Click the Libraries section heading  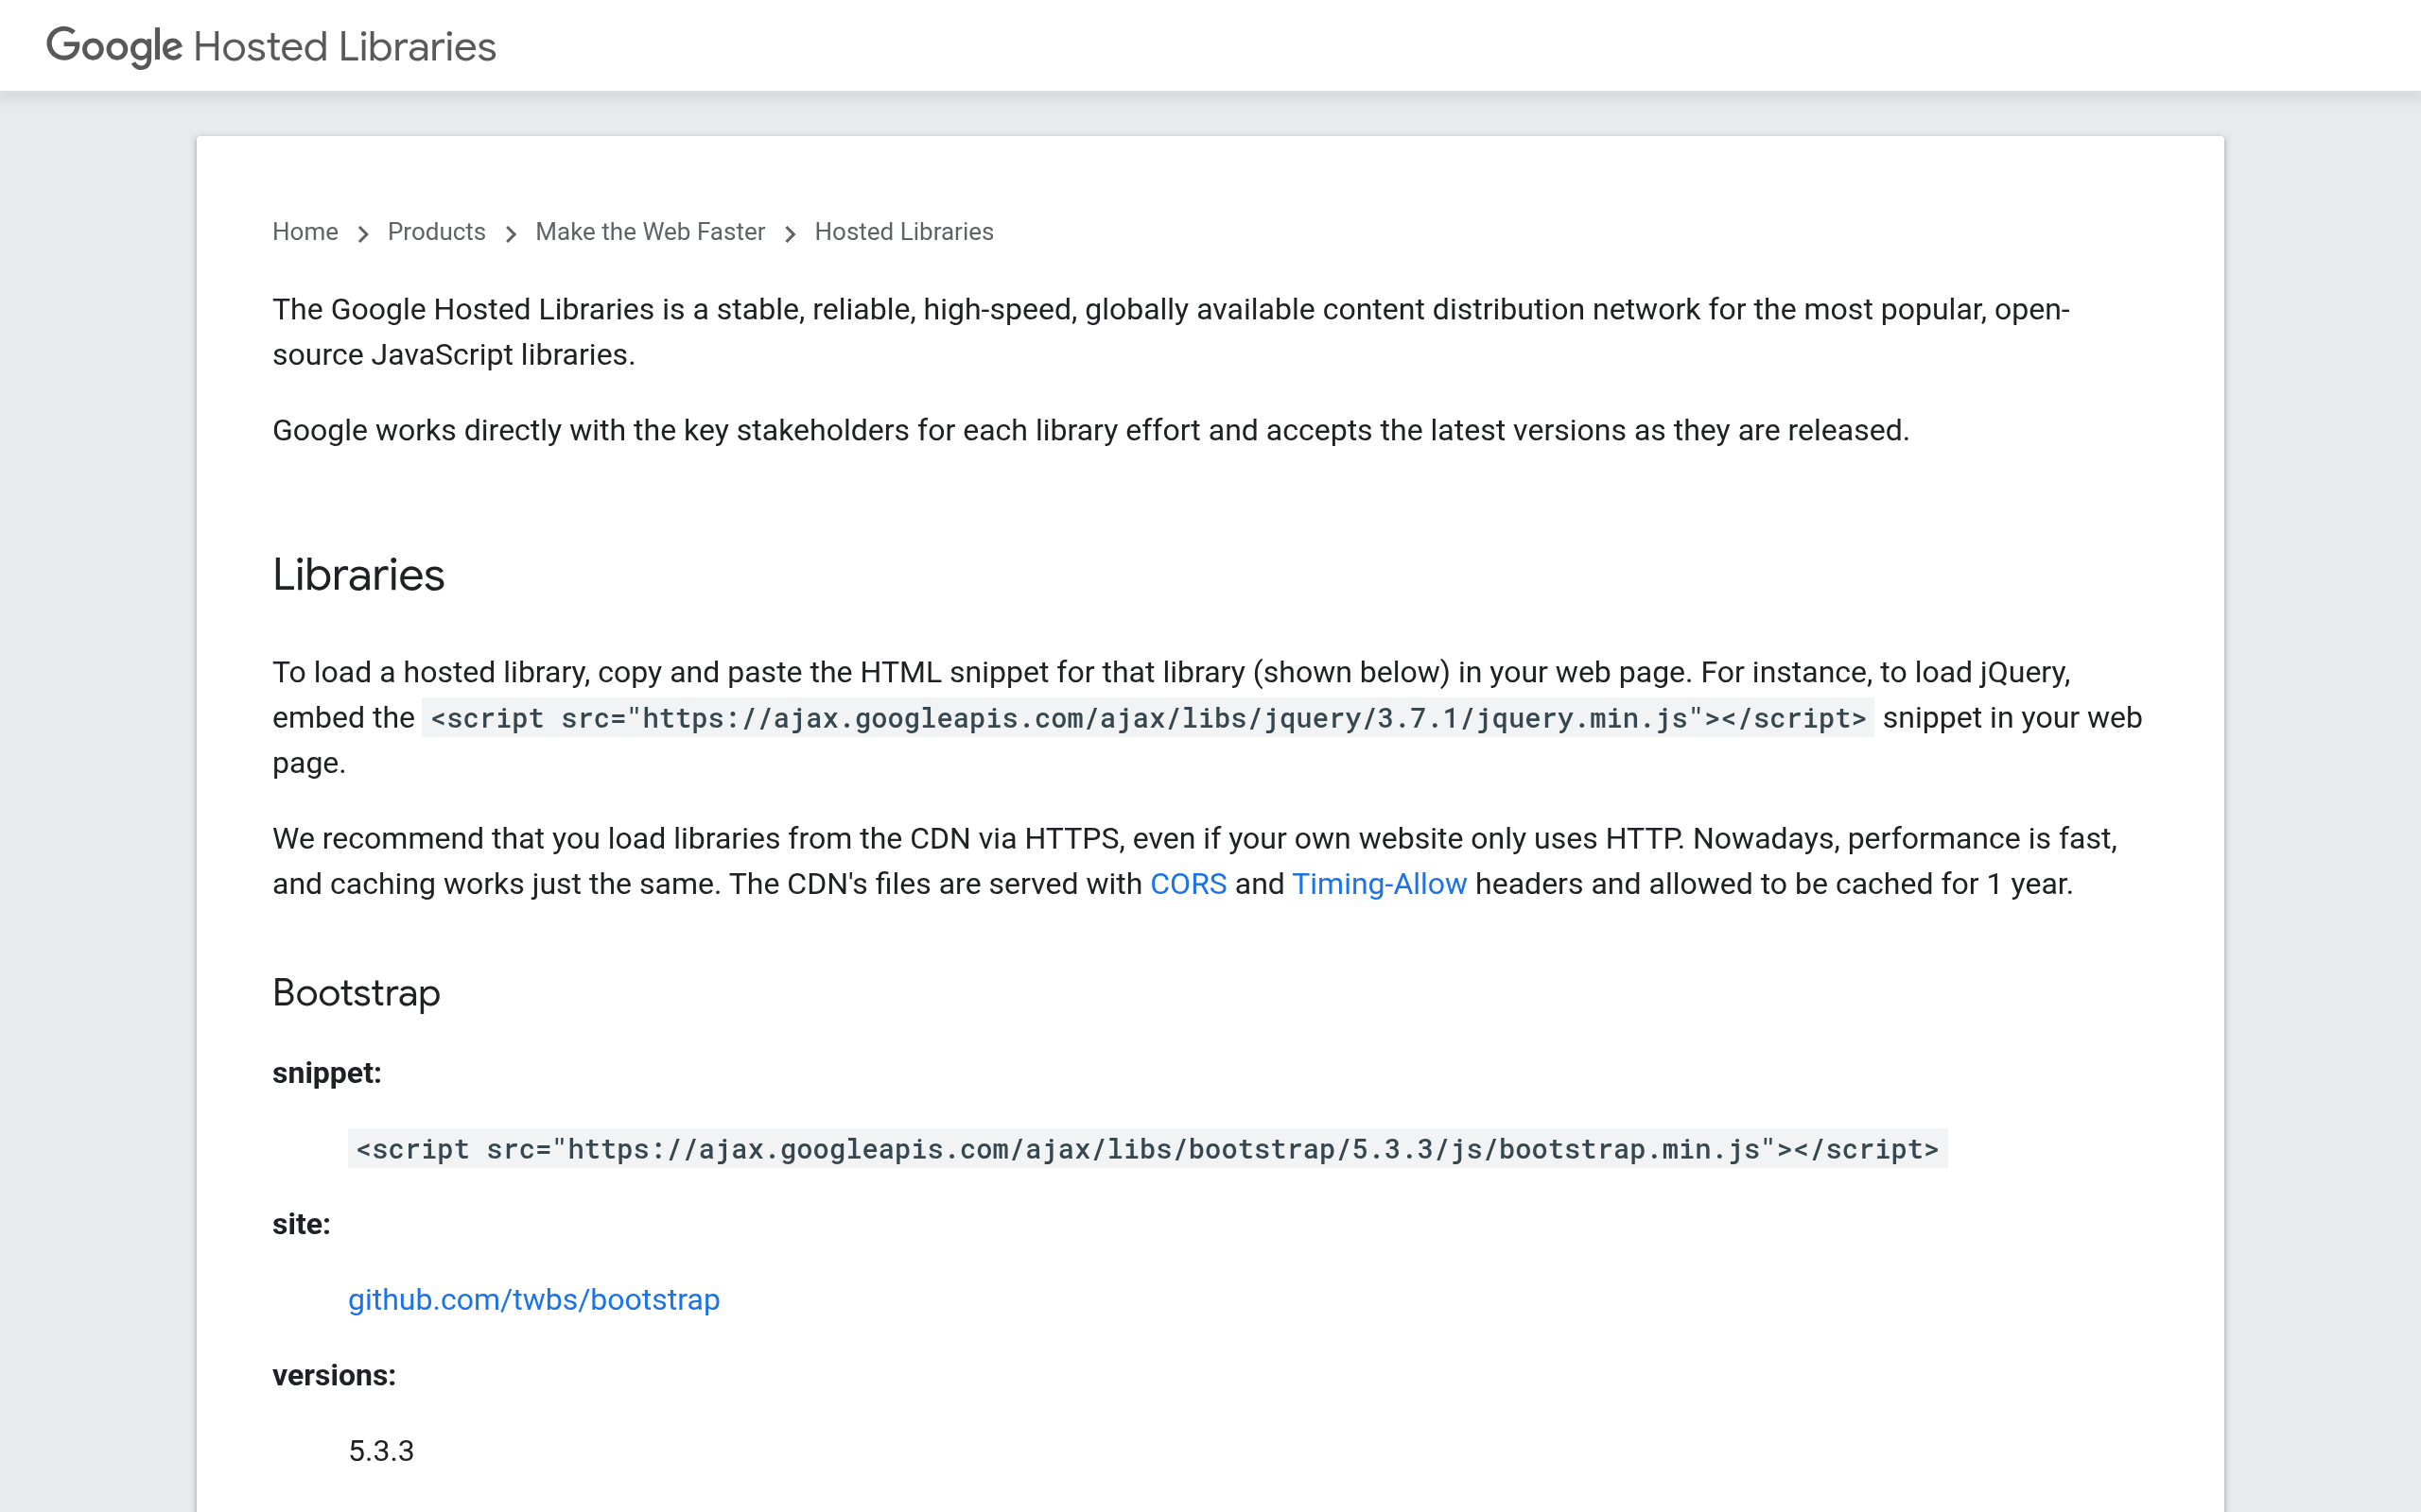359,574
